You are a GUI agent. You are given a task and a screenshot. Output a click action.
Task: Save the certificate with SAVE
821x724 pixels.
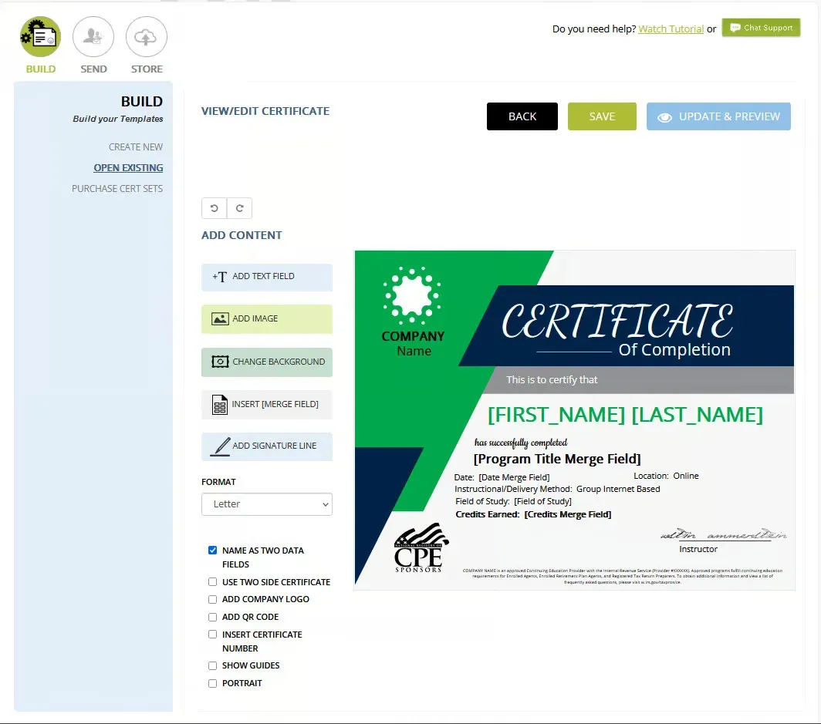(602, 116)
